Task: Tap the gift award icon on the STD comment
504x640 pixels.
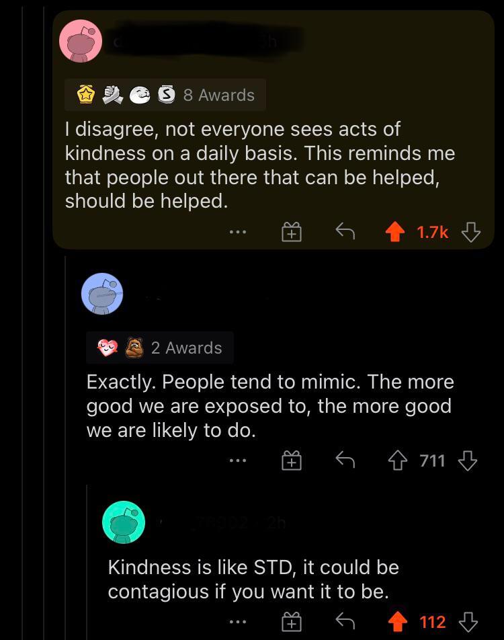Action: point(291,622)
